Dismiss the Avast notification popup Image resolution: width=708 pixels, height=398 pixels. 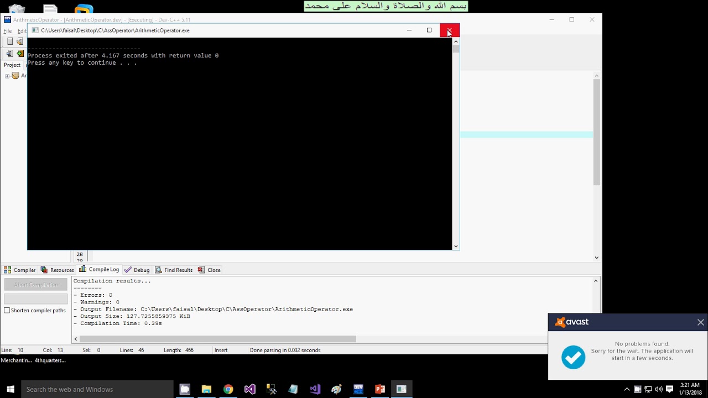click(700, 322)
